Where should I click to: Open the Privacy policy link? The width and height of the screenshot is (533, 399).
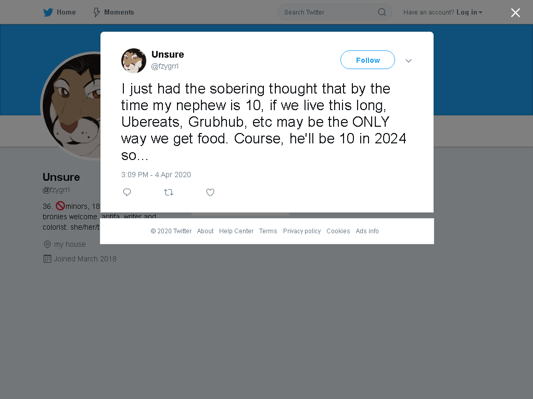point(302,231)
